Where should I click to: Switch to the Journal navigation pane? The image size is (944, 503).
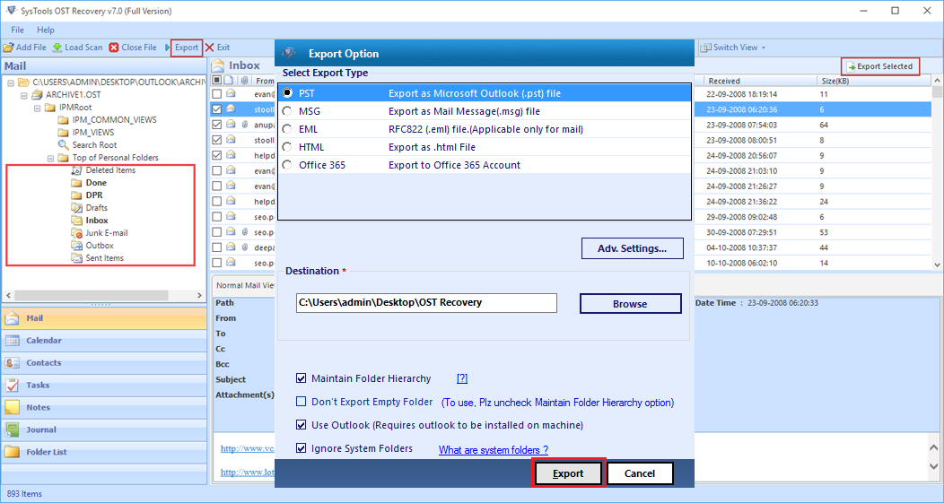(104, 429)
